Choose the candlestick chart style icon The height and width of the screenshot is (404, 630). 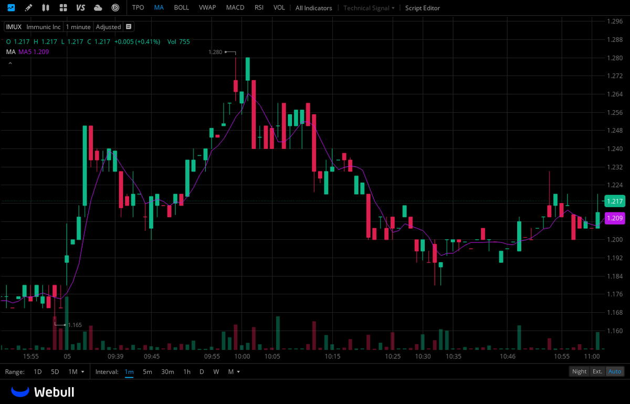coord(46,8)
